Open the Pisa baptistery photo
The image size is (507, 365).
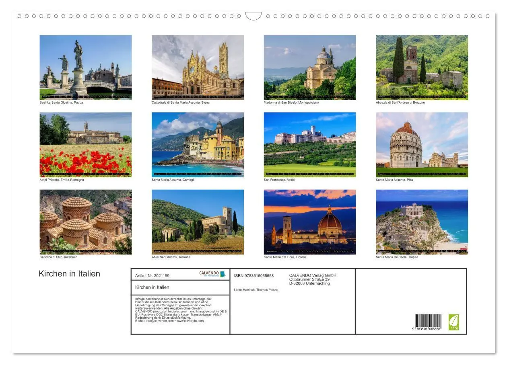(x=422, y=145)
